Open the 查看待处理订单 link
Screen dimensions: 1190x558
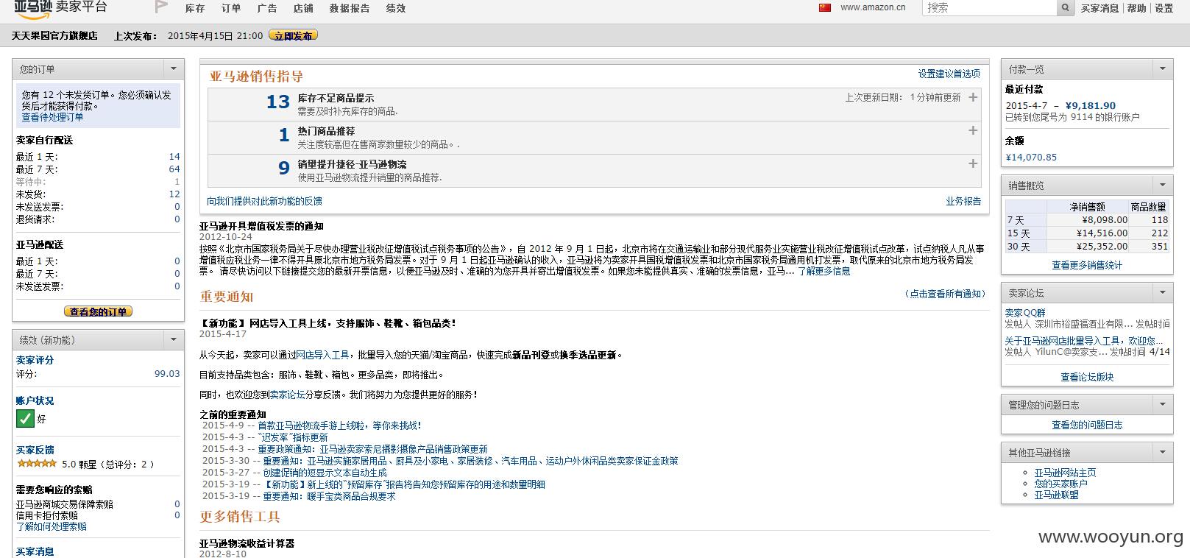(x=52, y=117)
